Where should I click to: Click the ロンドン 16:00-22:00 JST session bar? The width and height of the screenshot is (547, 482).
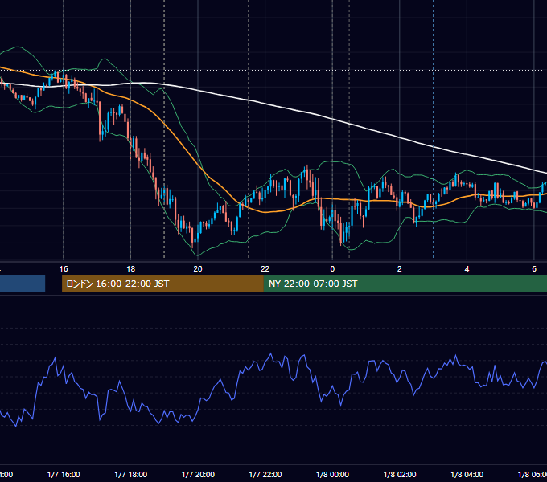162,284
